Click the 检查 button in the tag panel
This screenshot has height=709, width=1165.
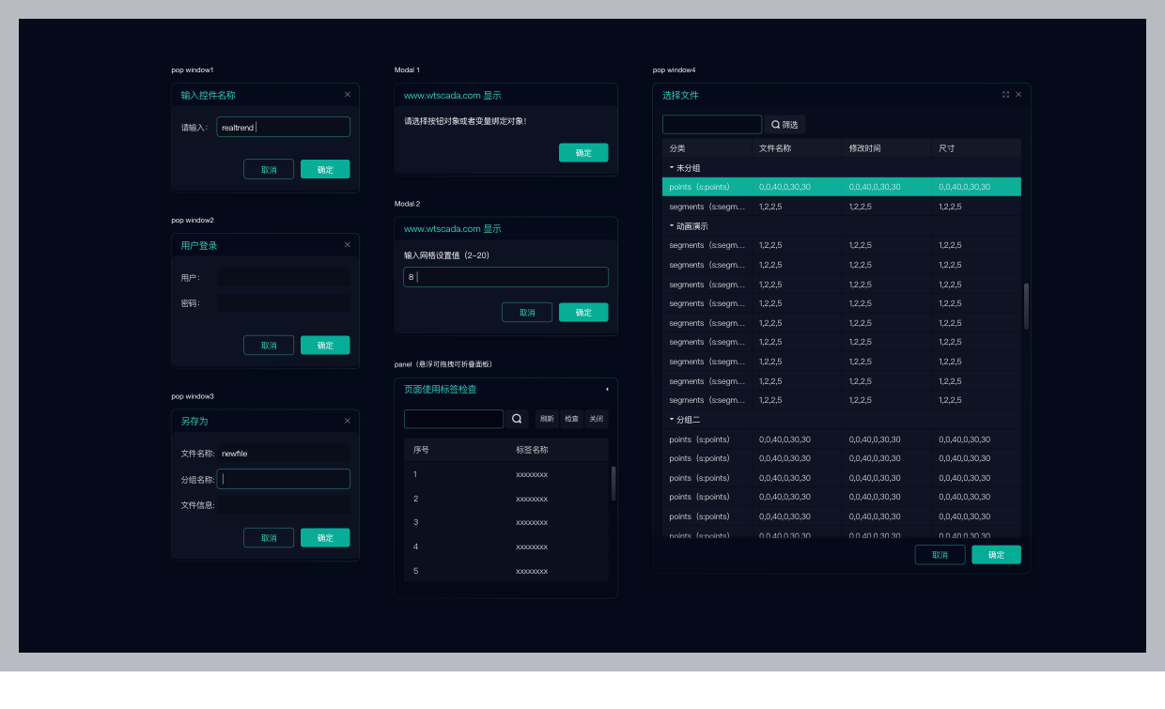pos(571,419)
